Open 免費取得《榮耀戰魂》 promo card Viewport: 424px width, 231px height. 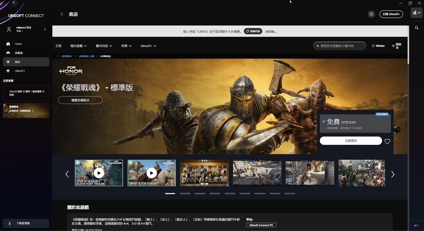coord(26,110)
